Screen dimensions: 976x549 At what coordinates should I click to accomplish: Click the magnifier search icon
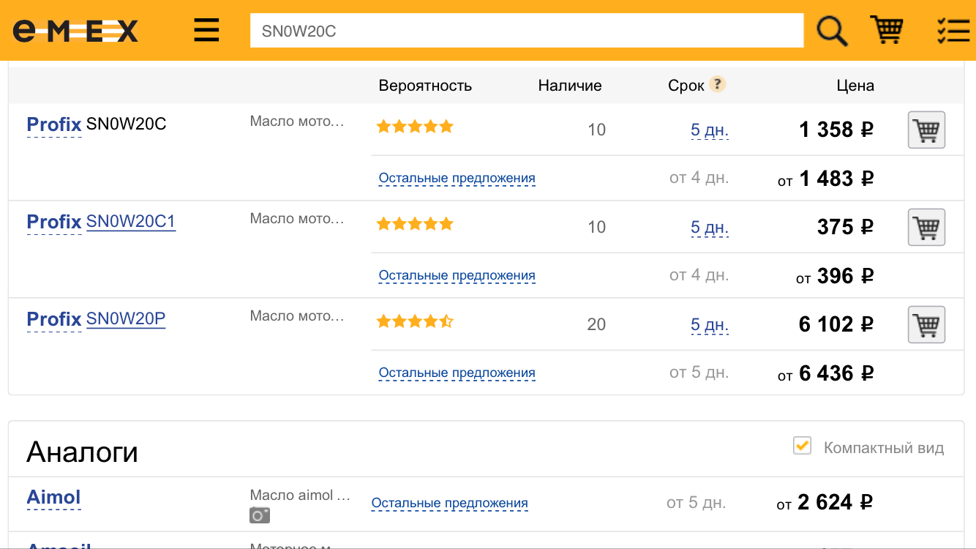(832, 31)
